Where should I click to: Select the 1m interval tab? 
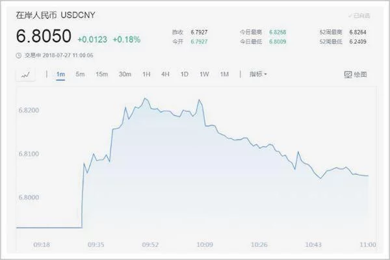point(60,74)
